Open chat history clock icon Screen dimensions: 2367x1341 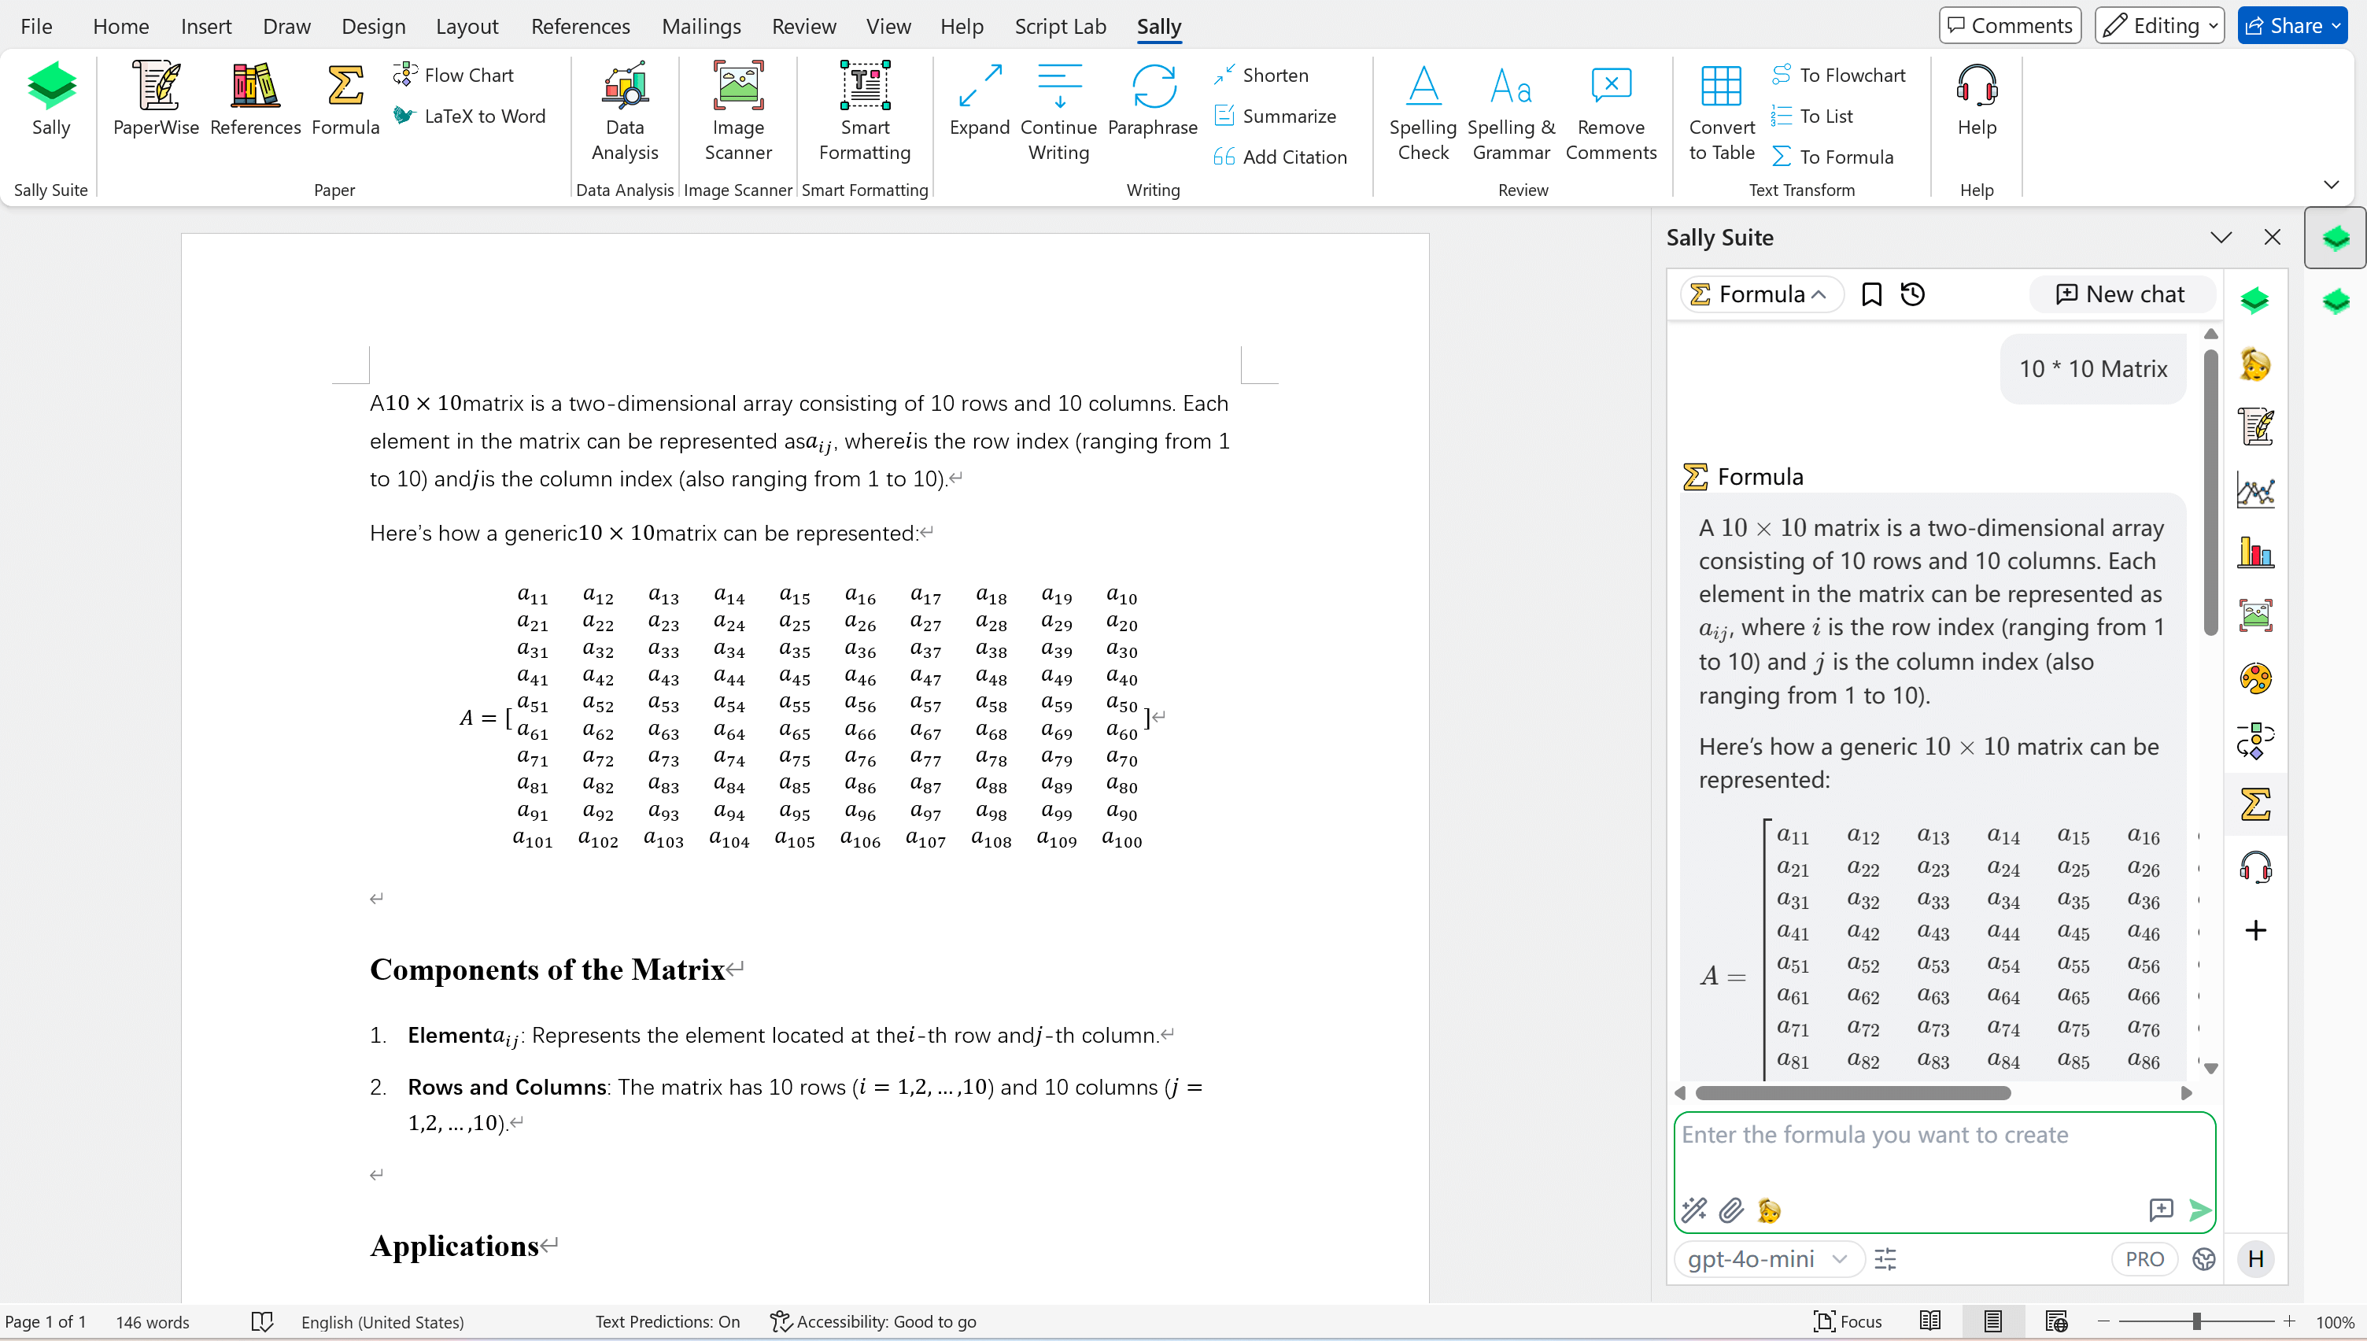click(1913, 295)
